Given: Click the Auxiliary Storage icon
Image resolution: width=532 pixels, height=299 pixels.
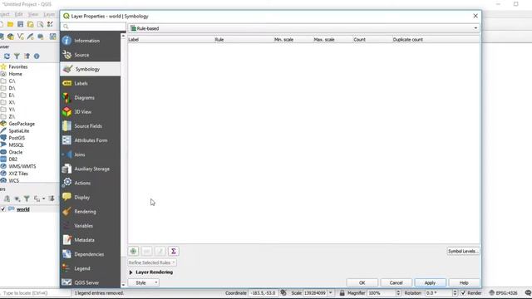Looking at the screenshot, I should (x=66, y=169).
